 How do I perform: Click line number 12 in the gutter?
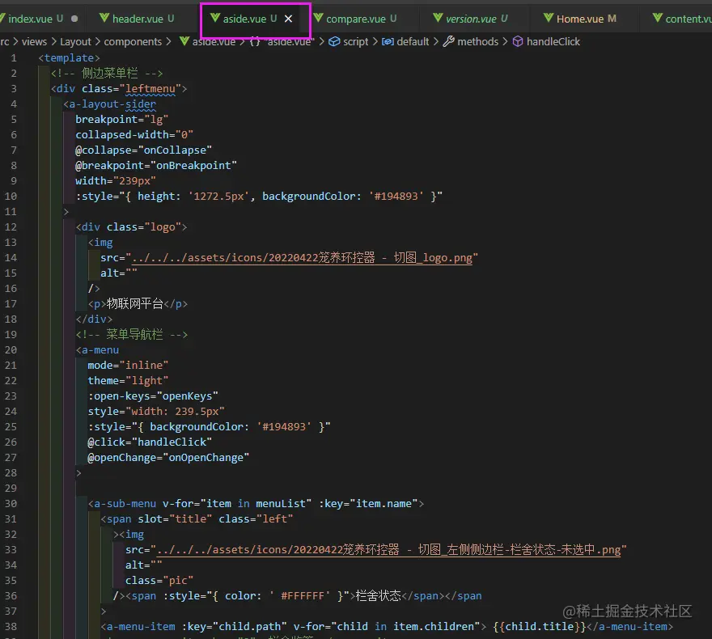[11, 227]
